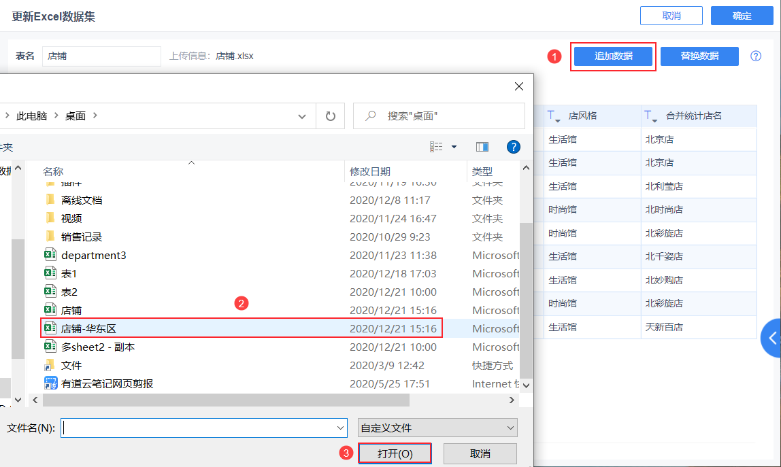
Task: Click the horizontal scroll-left arrow
Action: [x=35, y=400]
